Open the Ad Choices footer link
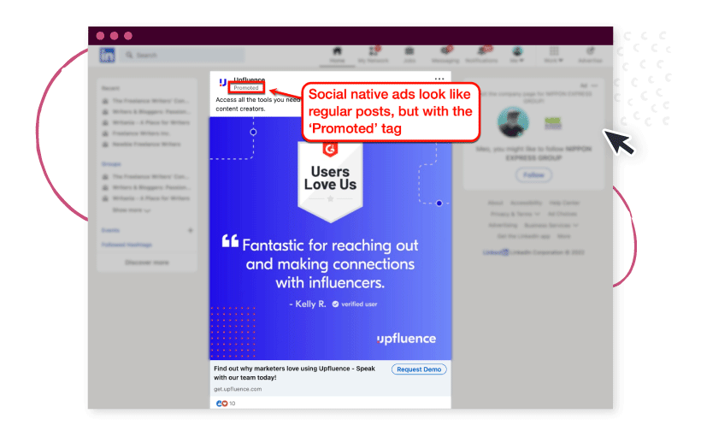The image size is (701, 437). (562, 215)
